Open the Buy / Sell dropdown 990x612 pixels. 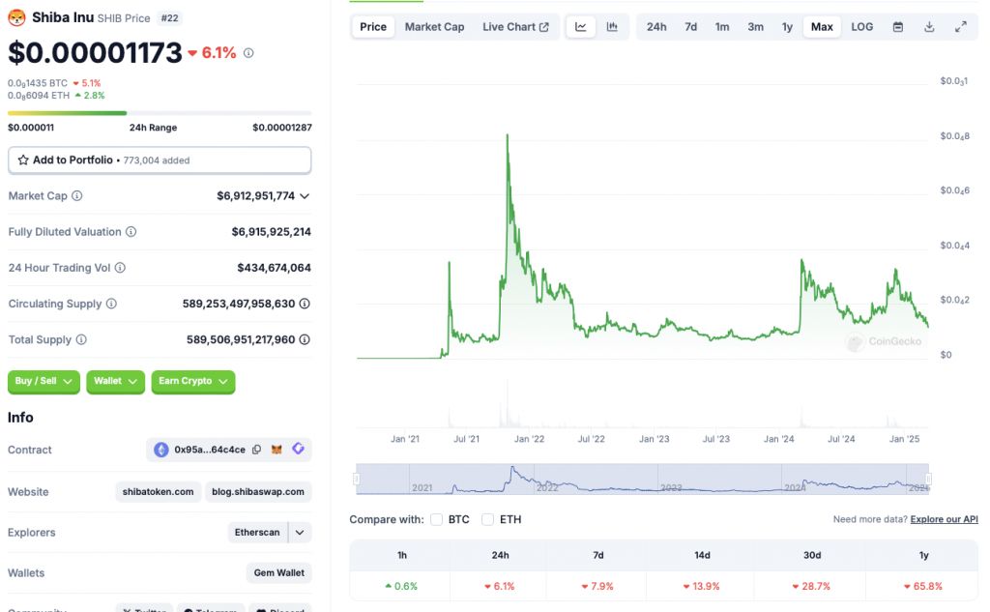tap(44, 381)
